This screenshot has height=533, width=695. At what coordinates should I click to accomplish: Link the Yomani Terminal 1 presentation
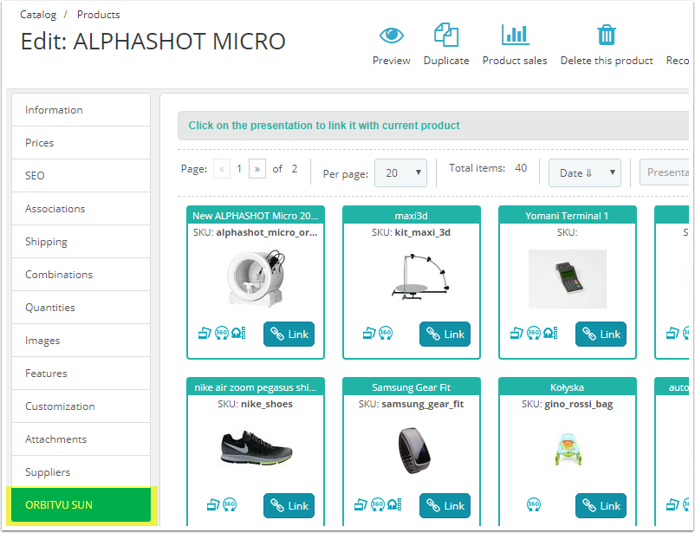601,334
